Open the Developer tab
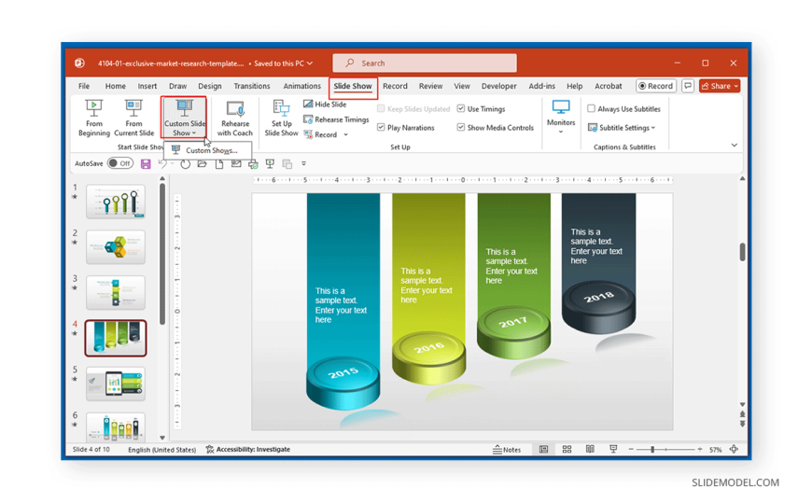812x503 pixels. (498, 86)
